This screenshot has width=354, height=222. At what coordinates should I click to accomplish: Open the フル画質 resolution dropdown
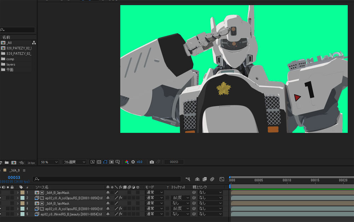pyautogui.click(x=74, y=162)
